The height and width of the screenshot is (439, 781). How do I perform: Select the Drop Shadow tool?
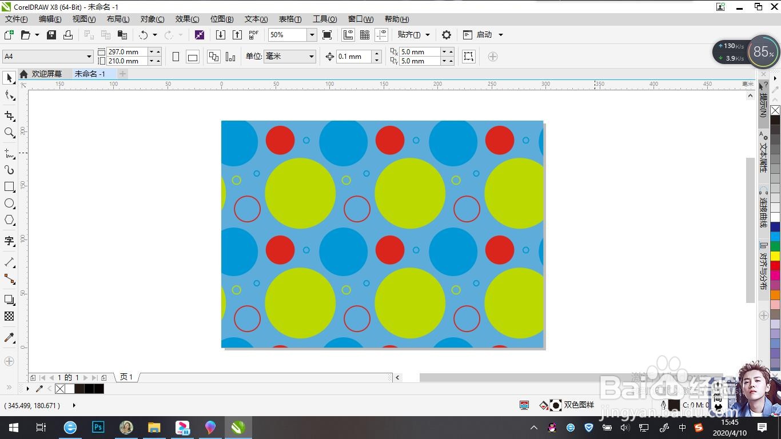tap(9, 300)
